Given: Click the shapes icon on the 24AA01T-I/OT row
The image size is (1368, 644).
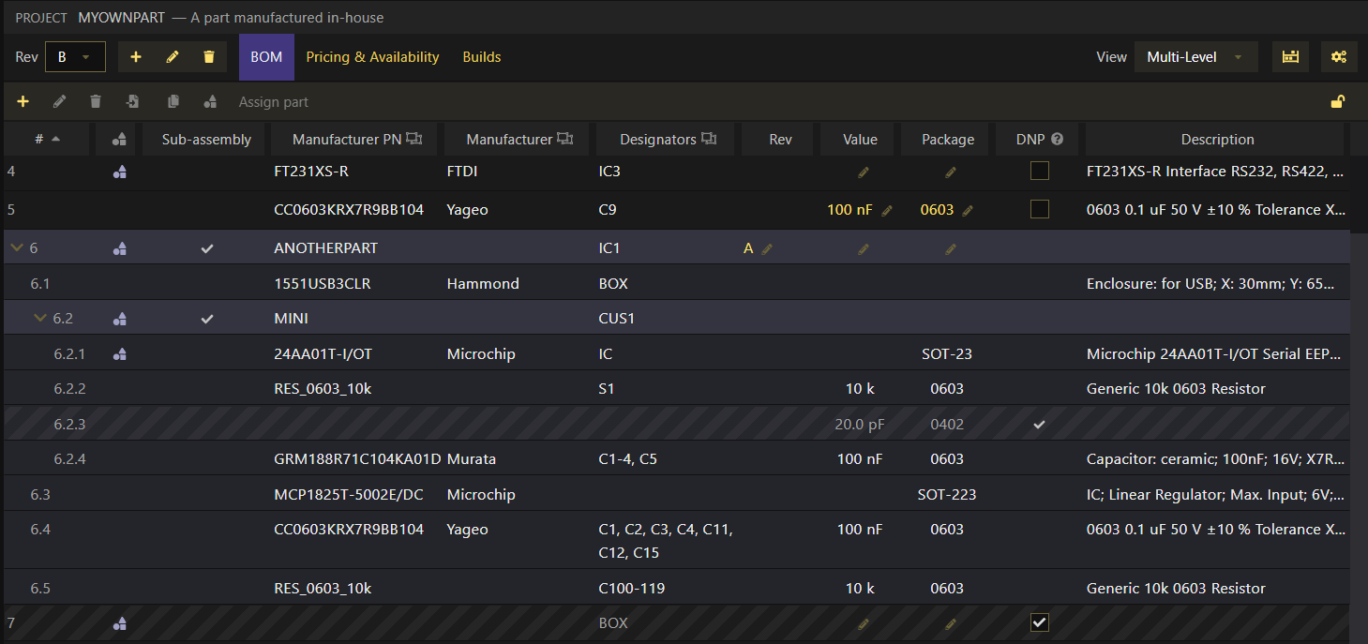Looking at the screenshot, I should coord(119,354).
